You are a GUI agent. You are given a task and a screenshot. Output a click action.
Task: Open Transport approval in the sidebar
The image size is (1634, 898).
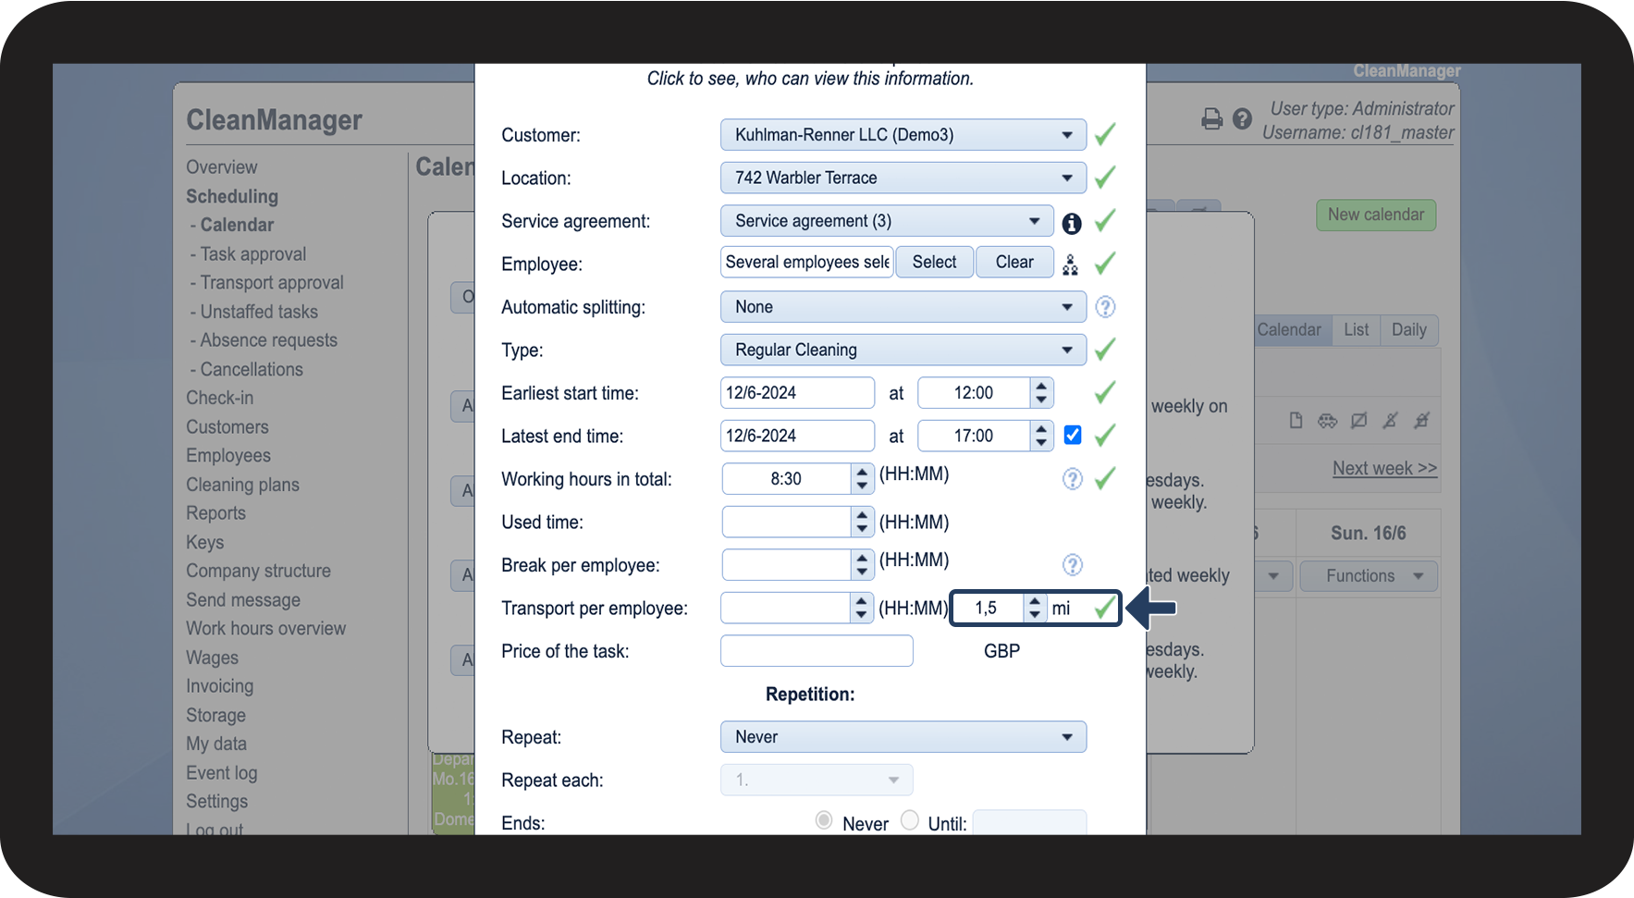pyautogui.click(x=272, y=283)
